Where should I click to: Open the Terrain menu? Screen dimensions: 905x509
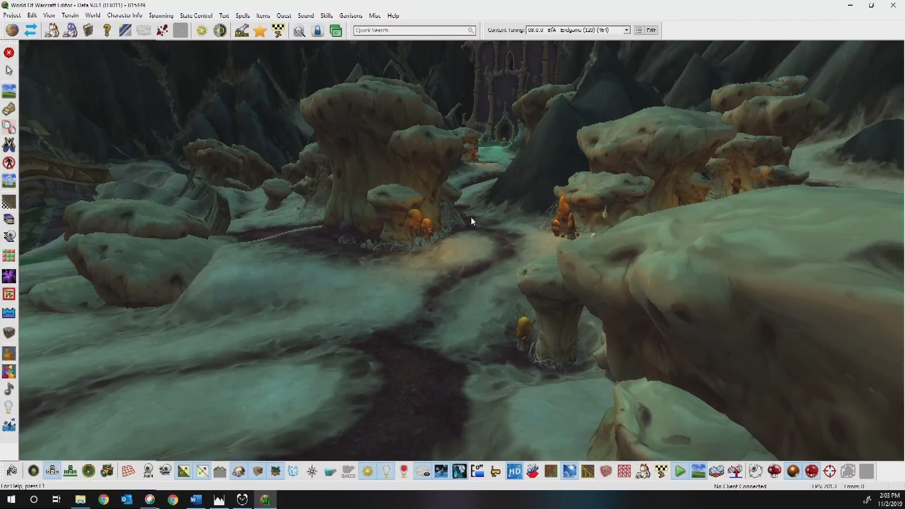pyautogui.click(x=70, y=16)
